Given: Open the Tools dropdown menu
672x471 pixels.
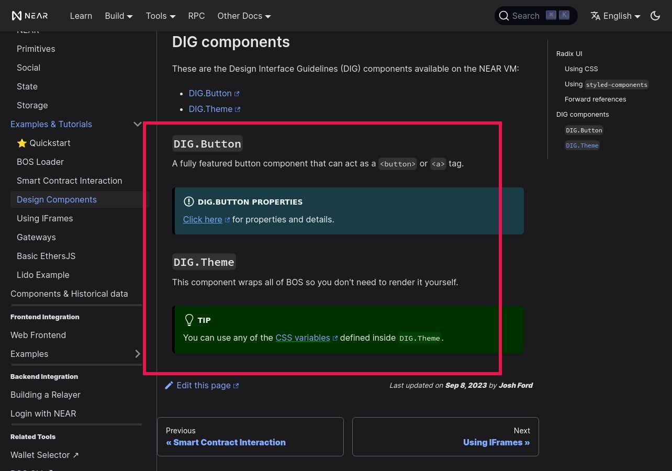Looking at the screenshot, I should (x=161, y=16).
